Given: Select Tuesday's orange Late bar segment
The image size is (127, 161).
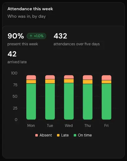Looking at the screenshot, I should (50, 81).
